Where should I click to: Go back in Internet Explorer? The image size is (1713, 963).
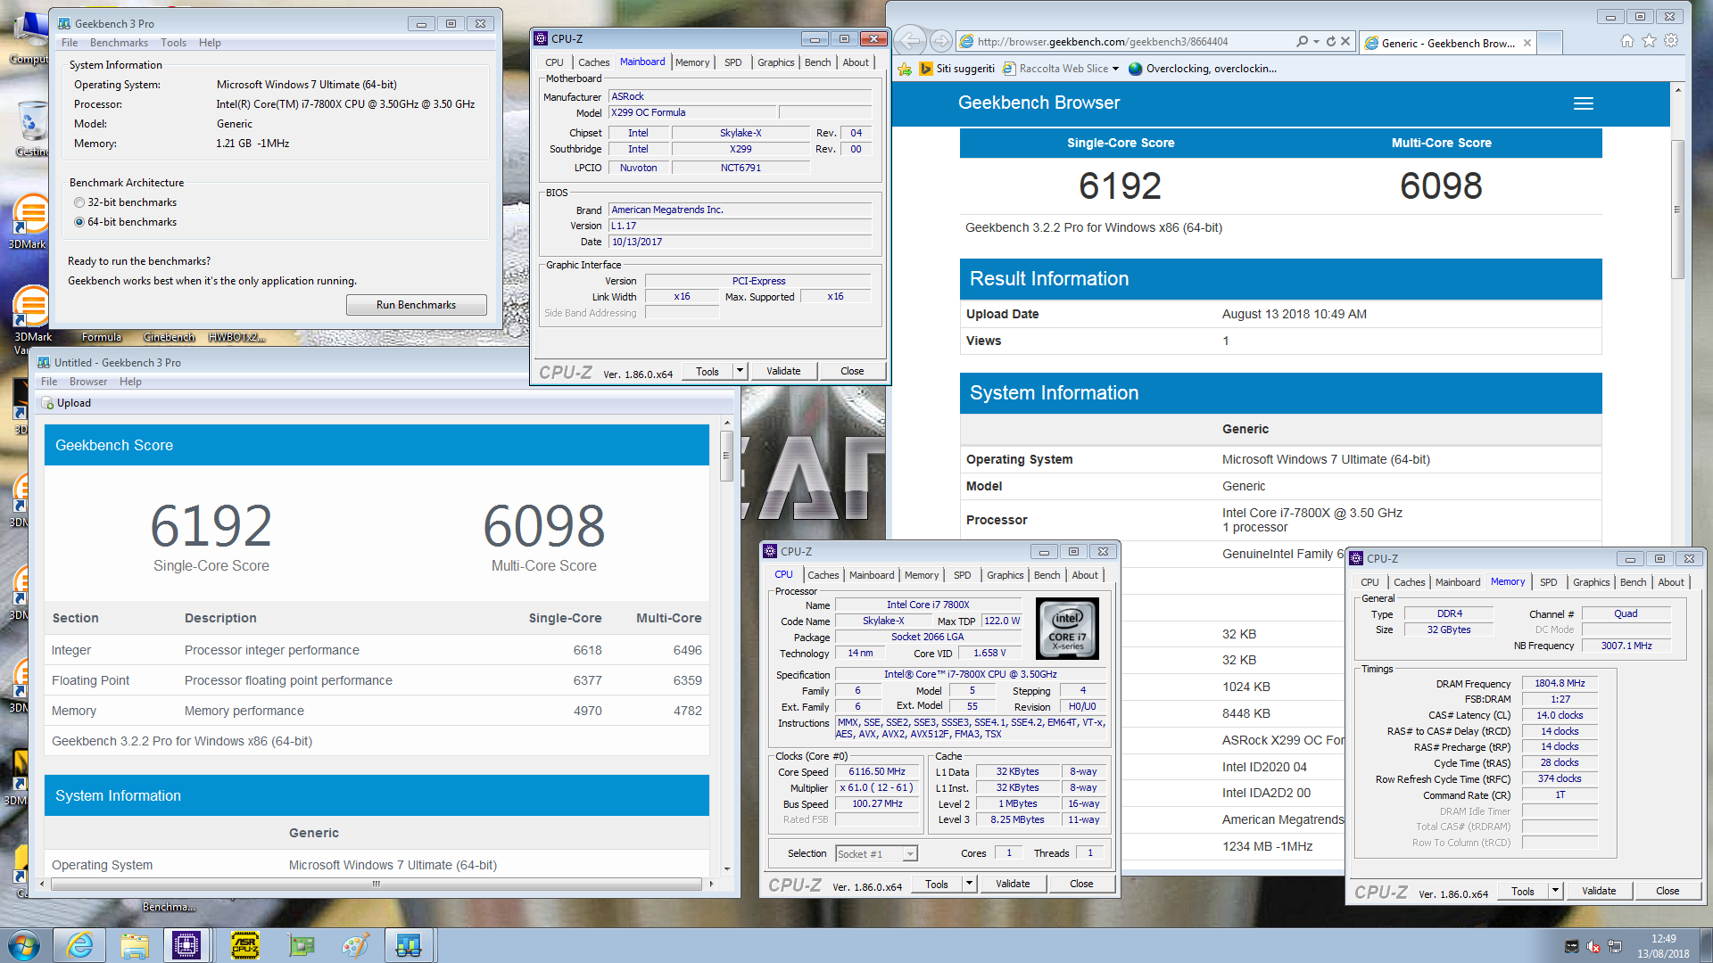[910, 41]
